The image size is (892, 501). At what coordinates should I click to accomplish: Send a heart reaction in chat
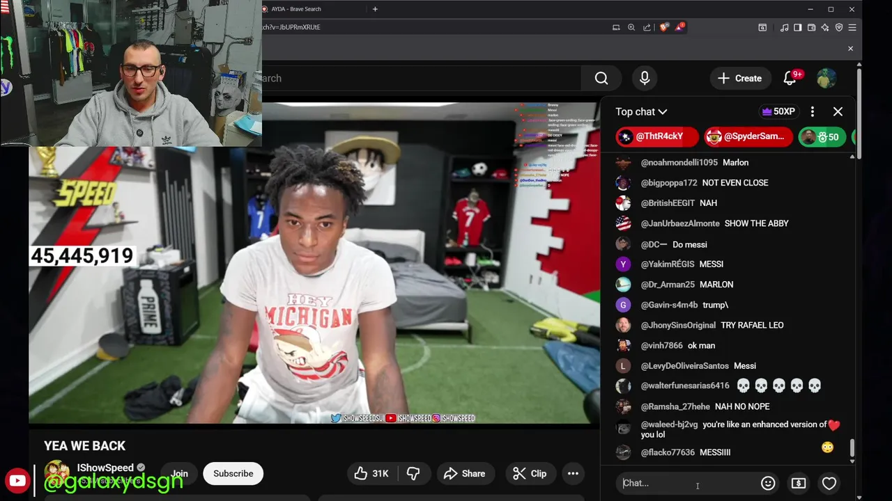click(x=829, y=483)
